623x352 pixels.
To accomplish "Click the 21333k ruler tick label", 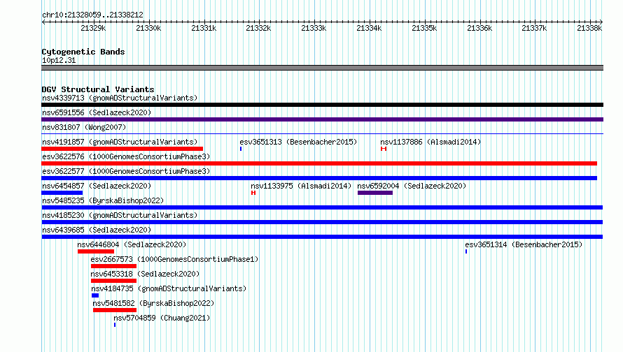I will pyautogui.click(x=314, y=28).
